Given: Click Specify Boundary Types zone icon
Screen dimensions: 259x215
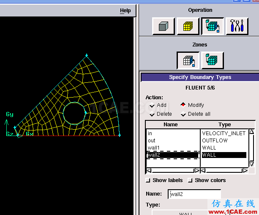Looking at the screenshot, I should click(x=188, y=60).
